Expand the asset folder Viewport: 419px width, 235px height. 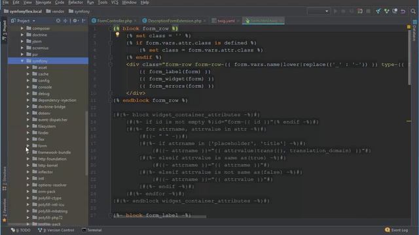pos(28,67)
